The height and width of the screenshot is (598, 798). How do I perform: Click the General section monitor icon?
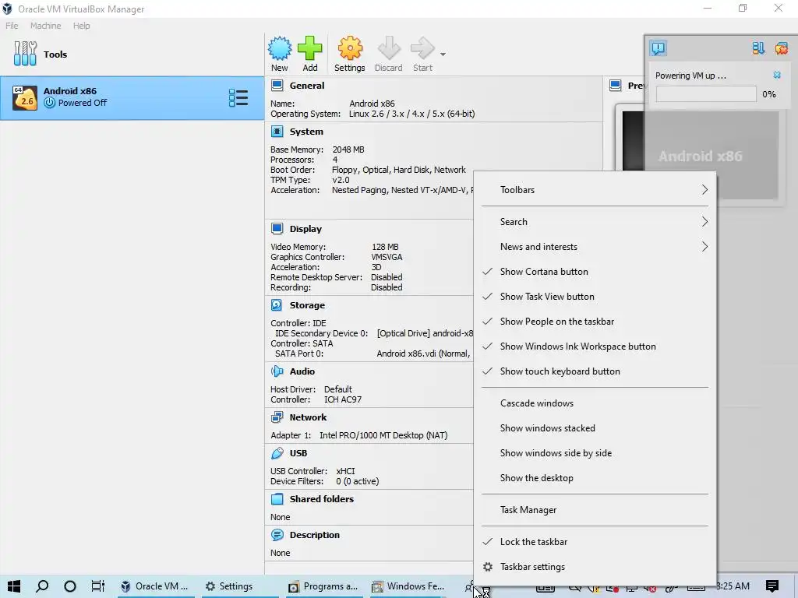(277, 86)
